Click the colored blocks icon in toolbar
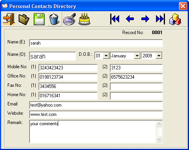This screenshot has height=150, width=189. (x=175, y=19)
